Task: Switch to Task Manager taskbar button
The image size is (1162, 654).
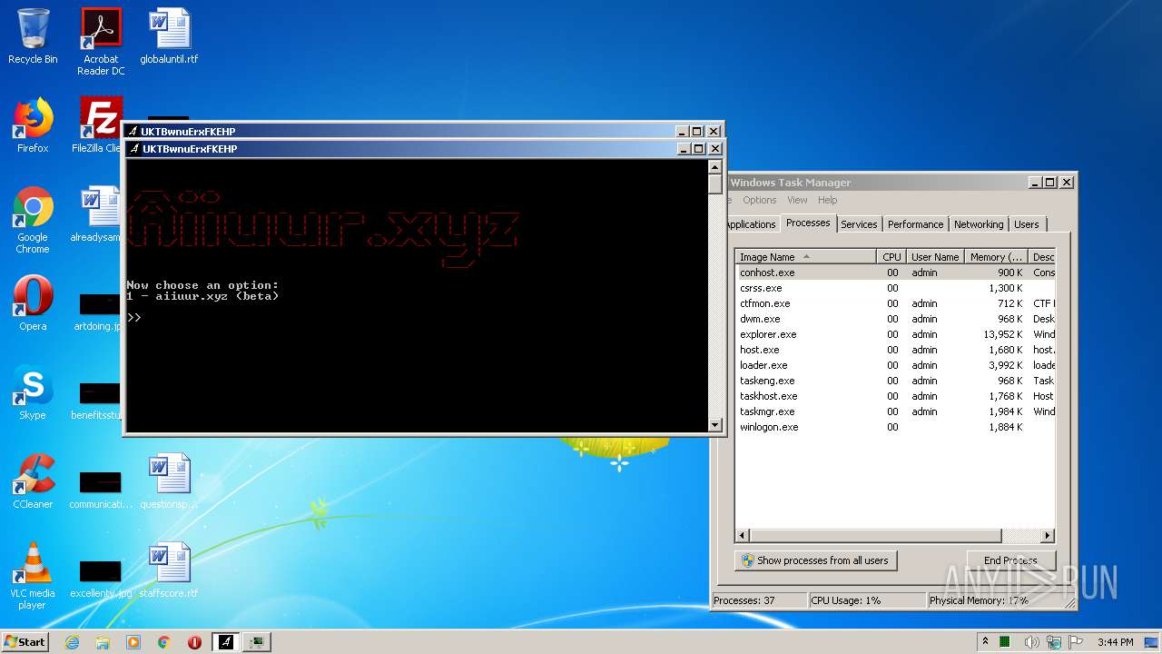Action: click(257, 642)
